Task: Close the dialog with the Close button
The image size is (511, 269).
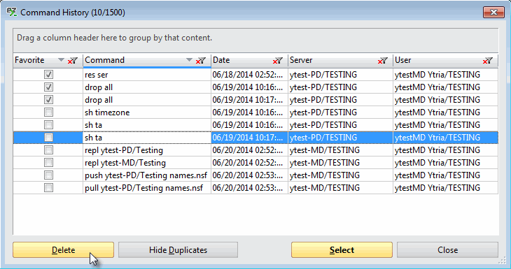Action: (447, 250)
